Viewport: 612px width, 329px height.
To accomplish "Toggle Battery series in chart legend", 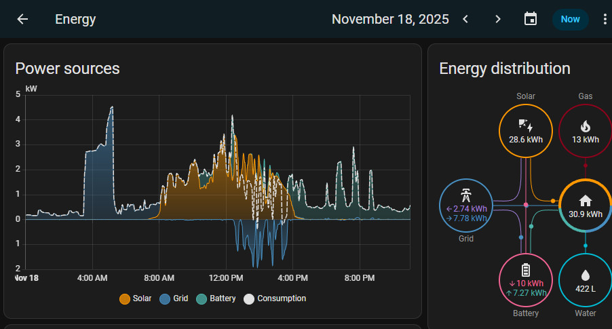I will point(216,298).
